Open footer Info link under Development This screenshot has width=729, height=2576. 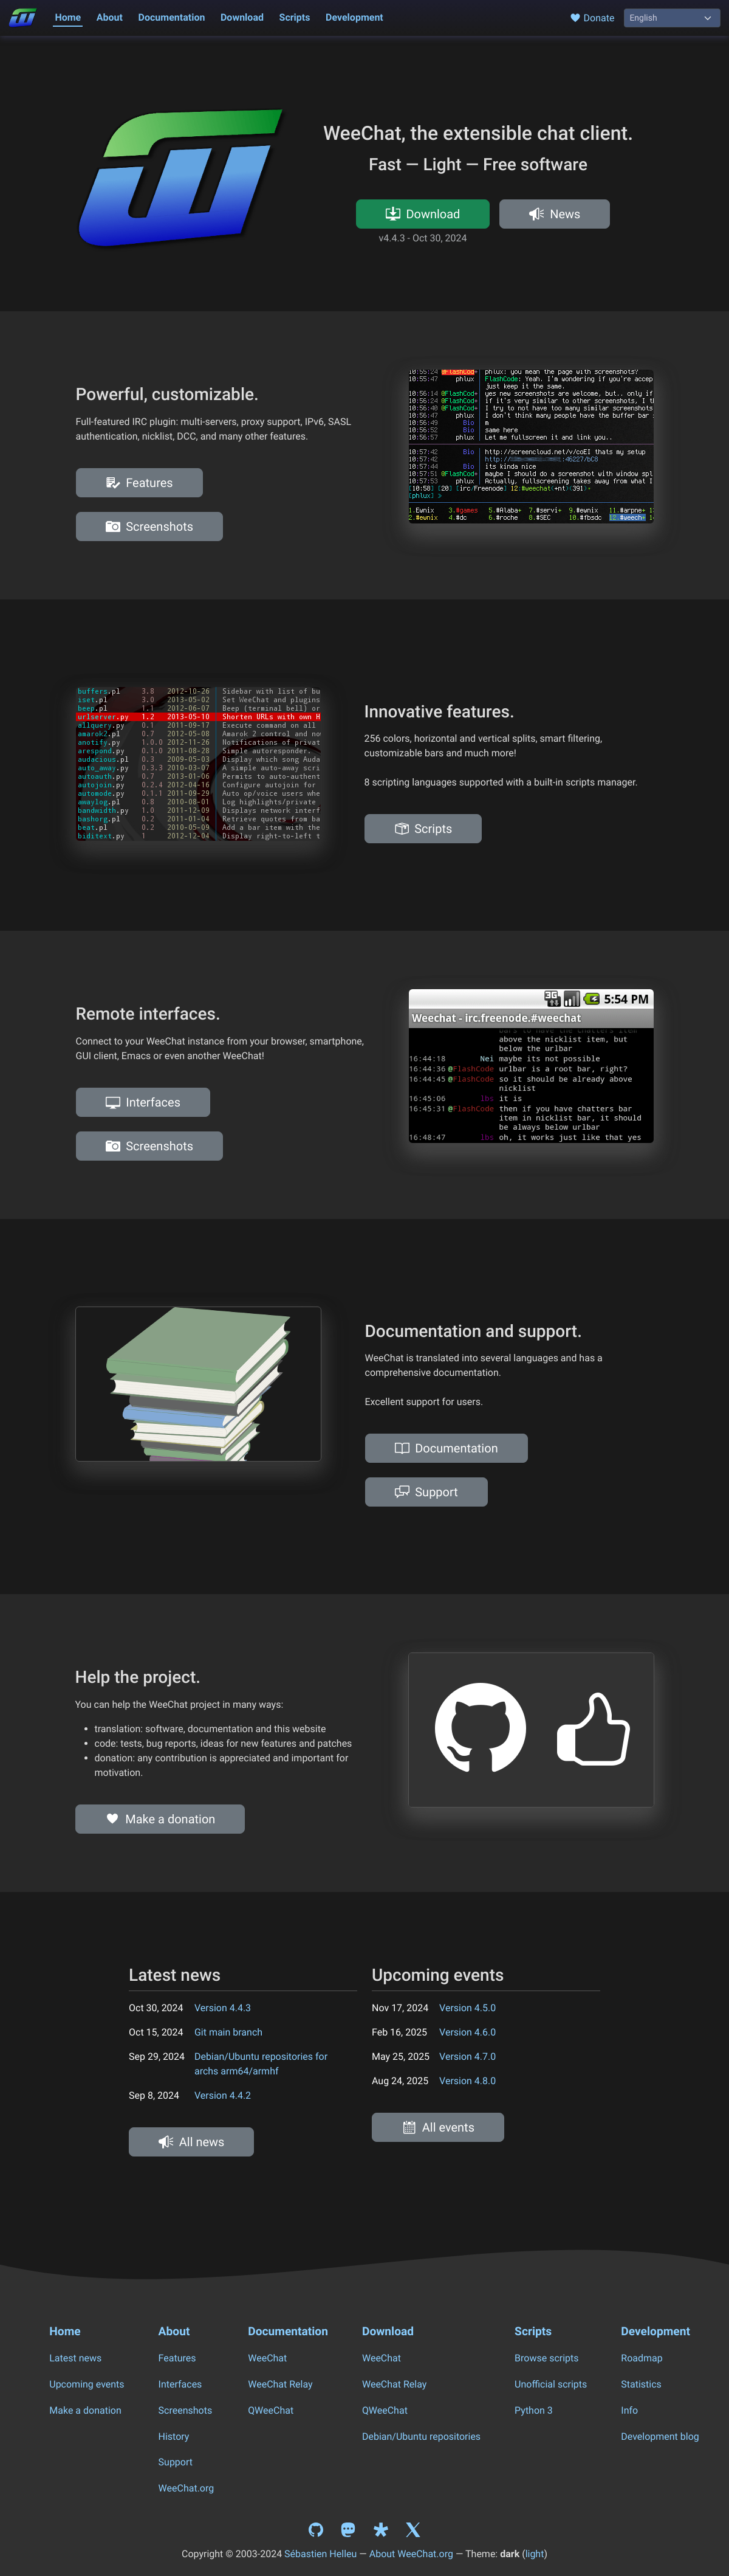629,2410
